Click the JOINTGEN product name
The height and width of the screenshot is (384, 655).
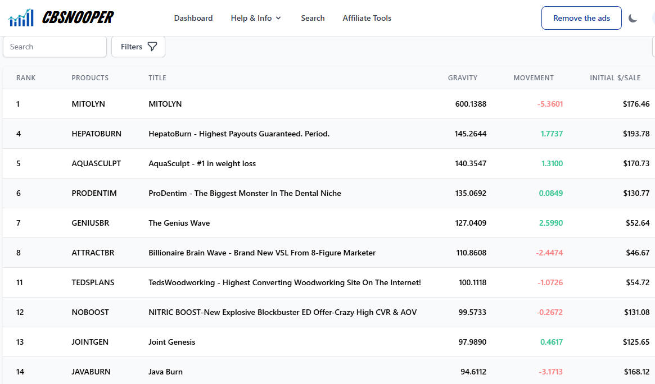pos(90,342)
